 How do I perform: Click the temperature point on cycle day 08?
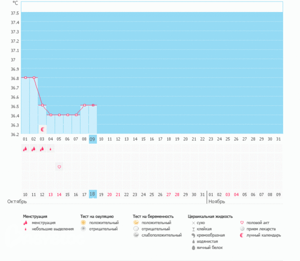click(x=84, y=105)
